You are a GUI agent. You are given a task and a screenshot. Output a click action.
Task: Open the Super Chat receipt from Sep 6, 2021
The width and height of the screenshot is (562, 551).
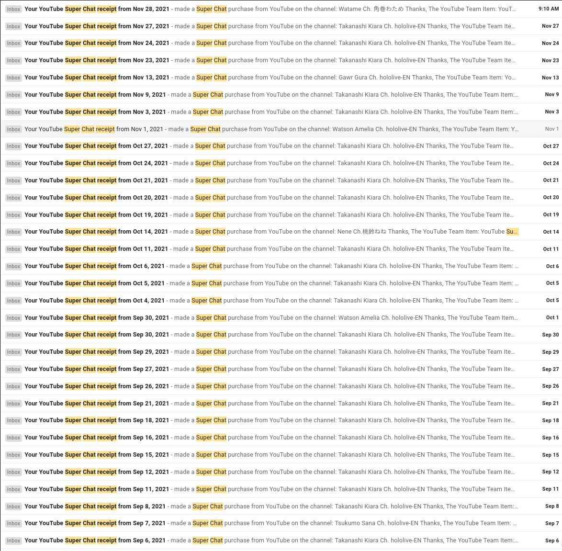(x=281, y=540)
